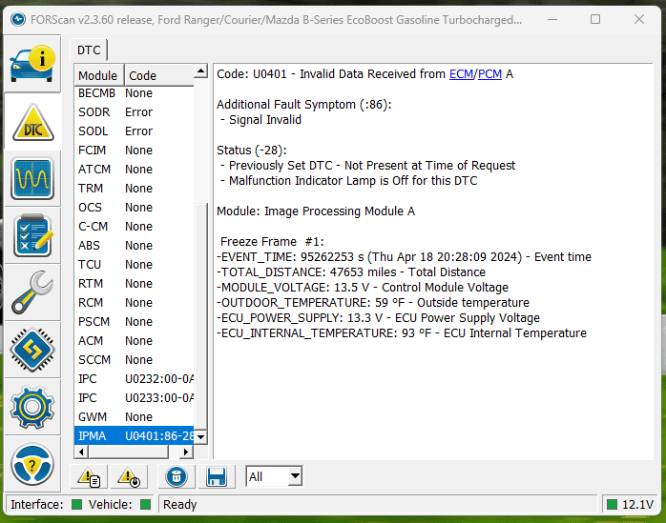Select the SODR Error row

click(x=134, y=112)
